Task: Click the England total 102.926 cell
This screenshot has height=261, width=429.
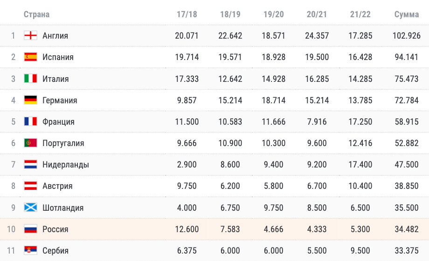Action: (406, 36)
